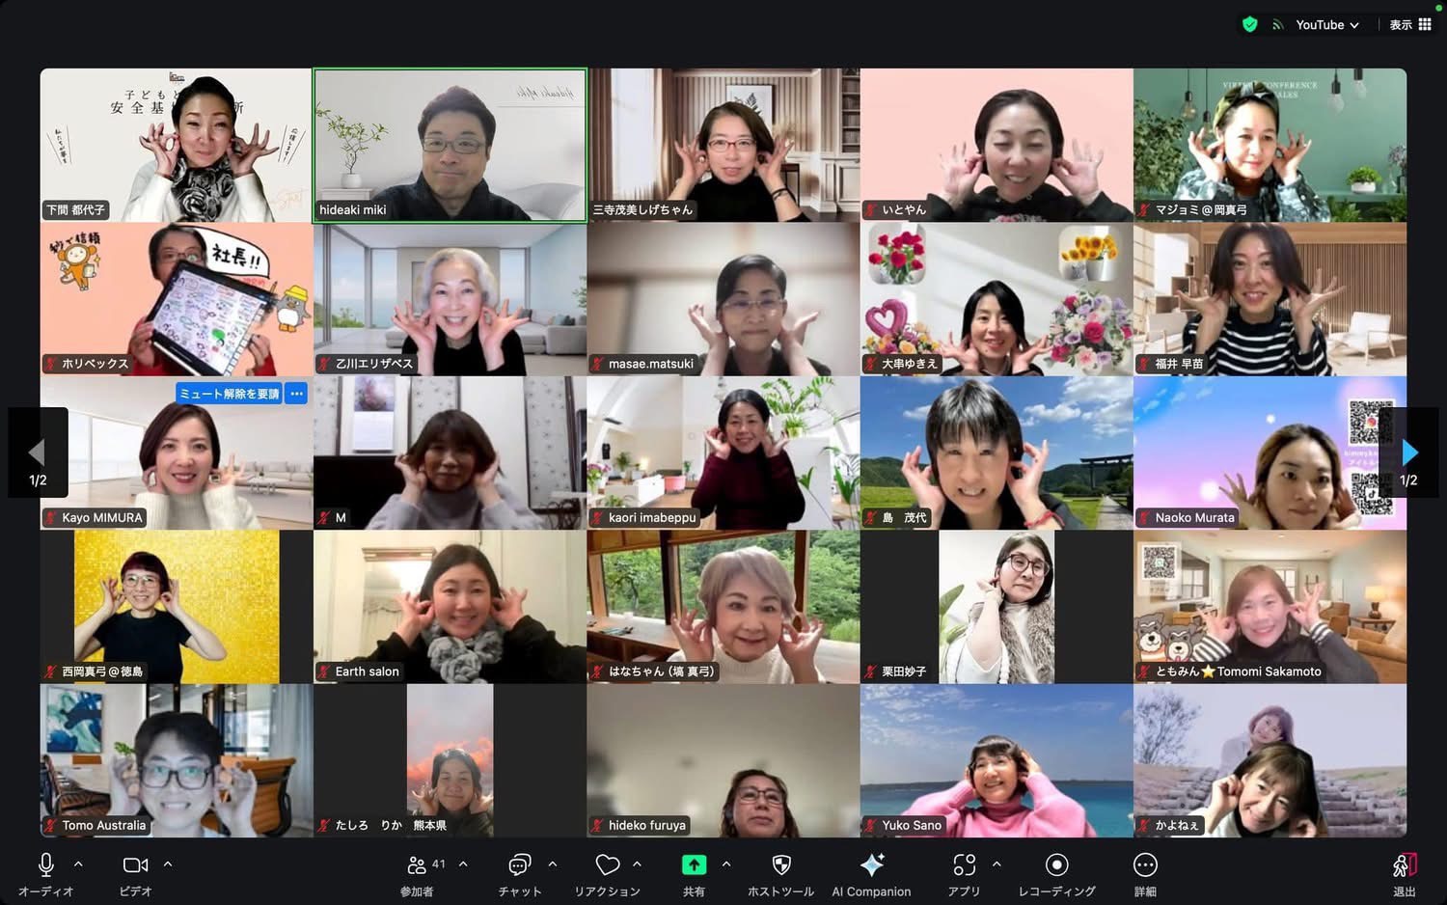The image size is (1447, 905).
Task: Go to next gallery page with right arrow
Action: 1409,452
